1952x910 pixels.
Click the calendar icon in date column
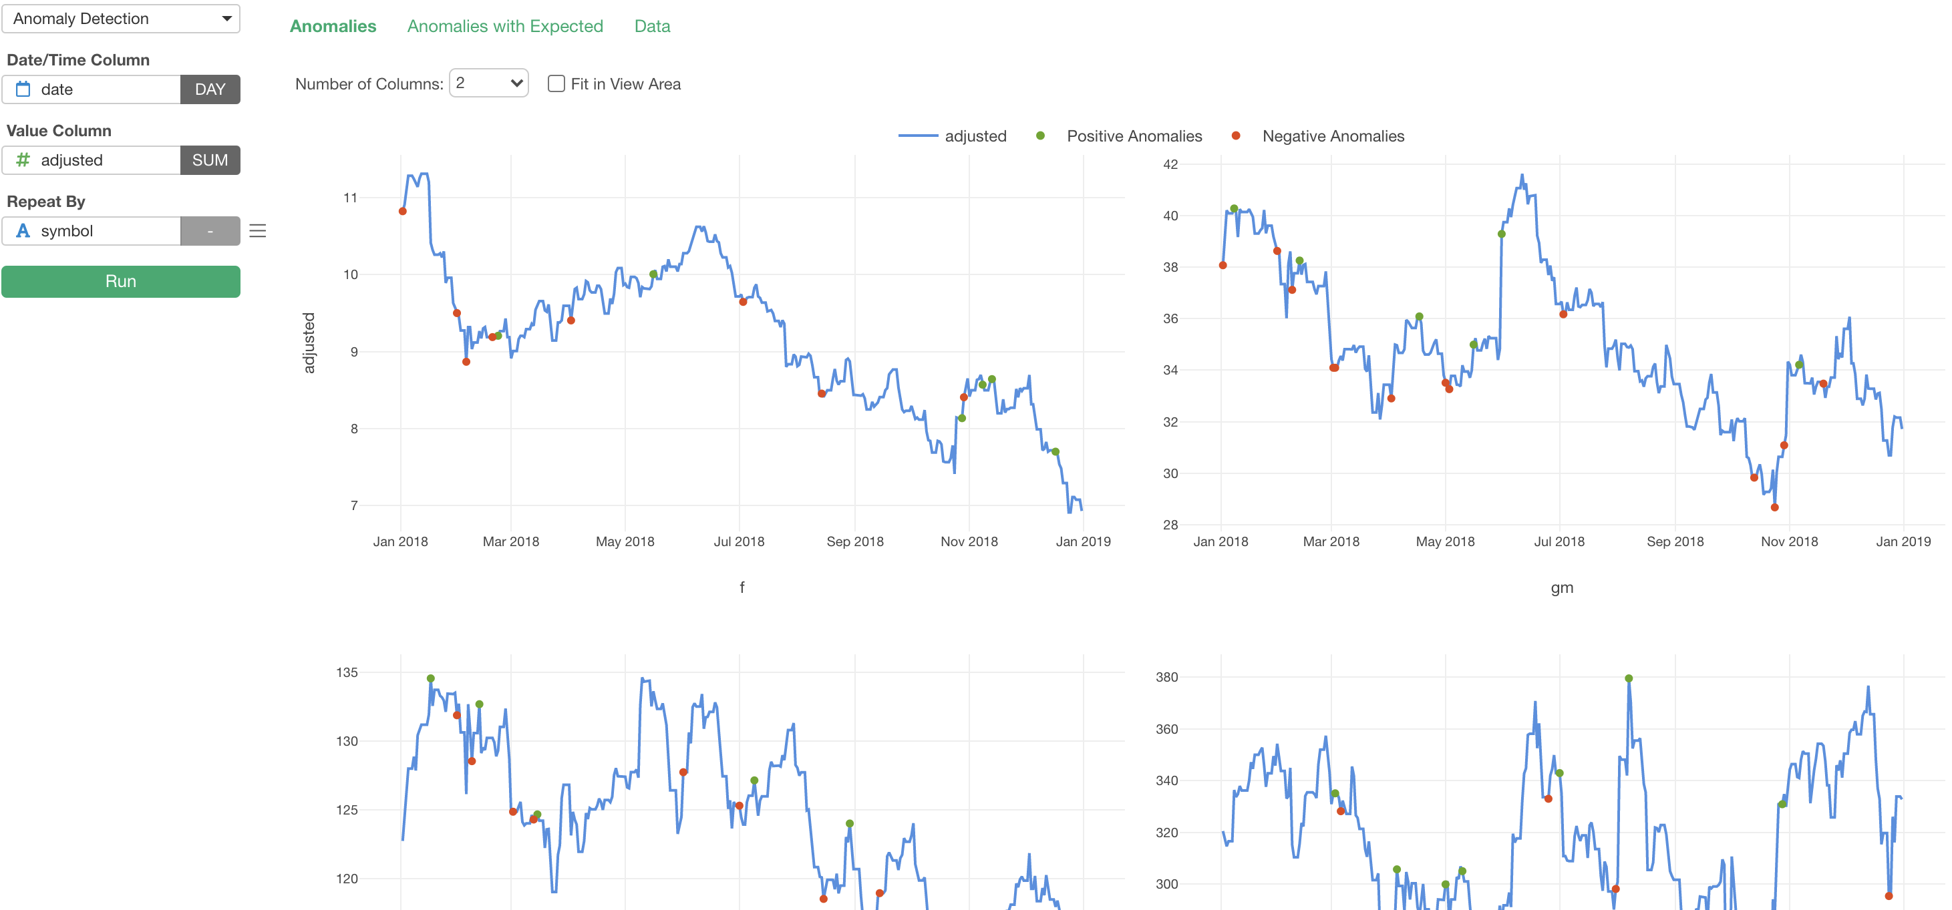(23, 89)
